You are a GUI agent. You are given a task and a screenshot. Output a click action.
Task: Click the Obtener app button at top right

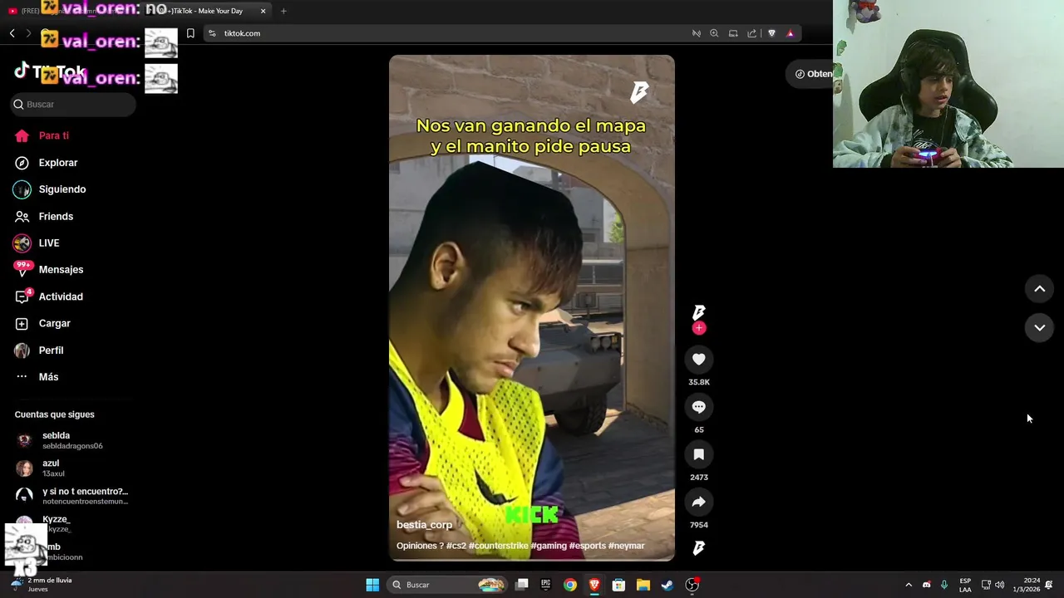coord(811,74)
